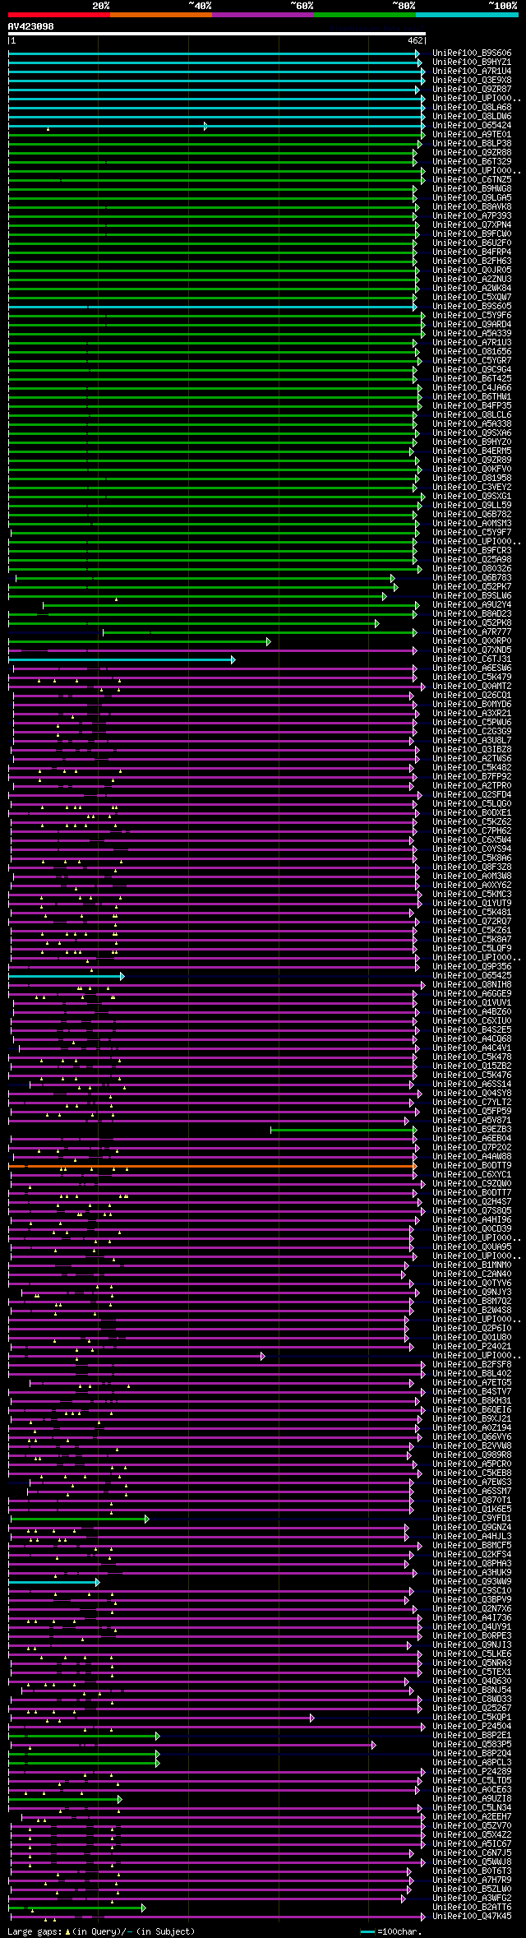Open hit UniRef100_Q9ZR87
Image resolution: width=526 pixels, height=1938 pixels.
pyautogui.click(x=472, y=90)
